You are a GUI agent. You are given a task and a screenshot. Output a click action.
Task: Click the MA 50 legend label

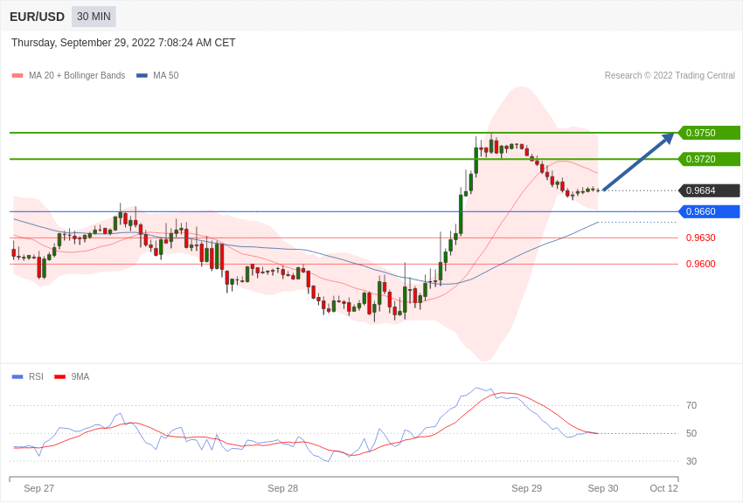pyautogui.click(x=166, y=76)
